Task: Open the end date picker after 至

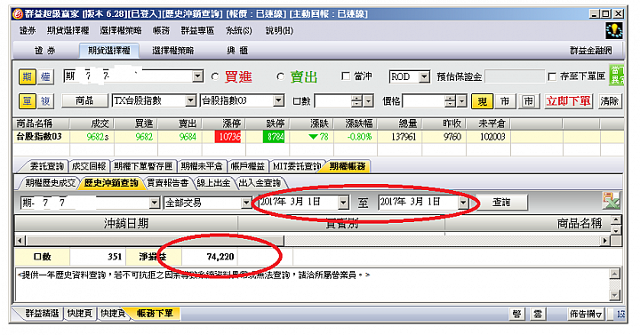Action: click(x=463, y=202)
